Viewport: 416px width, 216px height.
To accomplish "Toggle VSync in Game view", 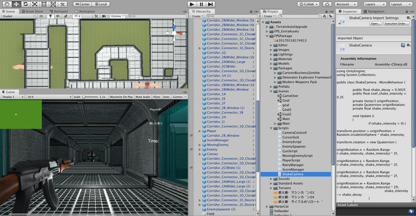I will point(157,97).
